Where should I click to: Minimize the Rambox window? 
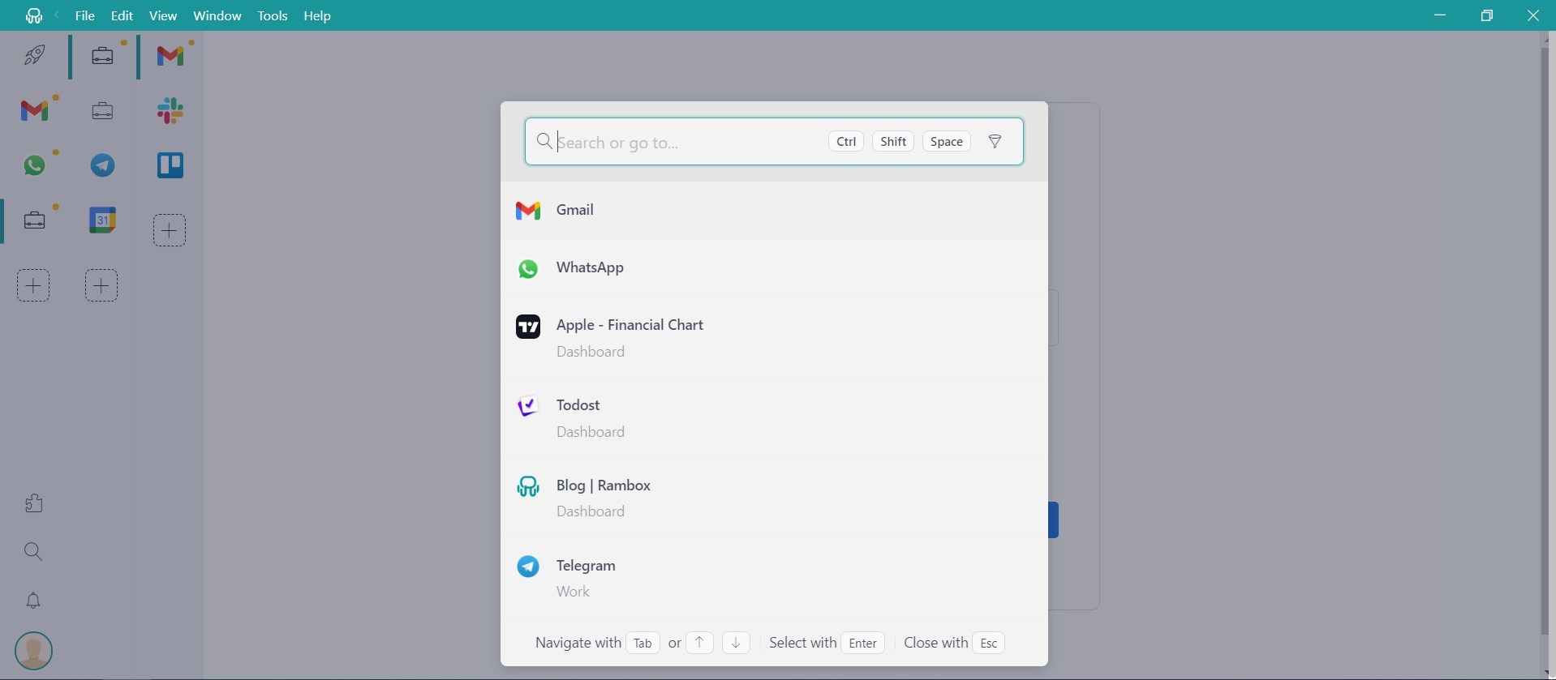coord(1441,15)
